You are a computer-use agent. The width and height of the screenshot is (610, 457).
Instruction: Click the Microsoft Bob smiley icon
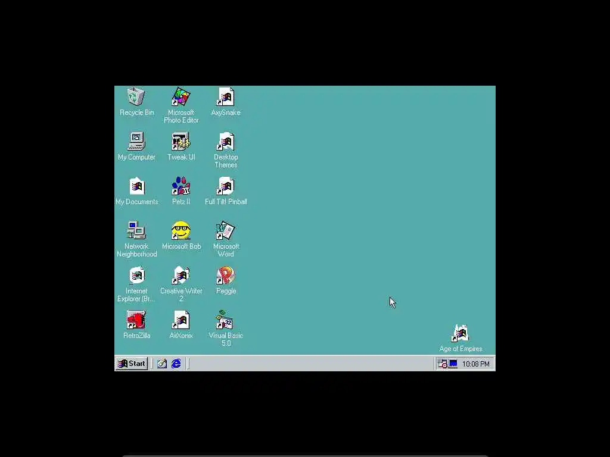click(181, 231)
